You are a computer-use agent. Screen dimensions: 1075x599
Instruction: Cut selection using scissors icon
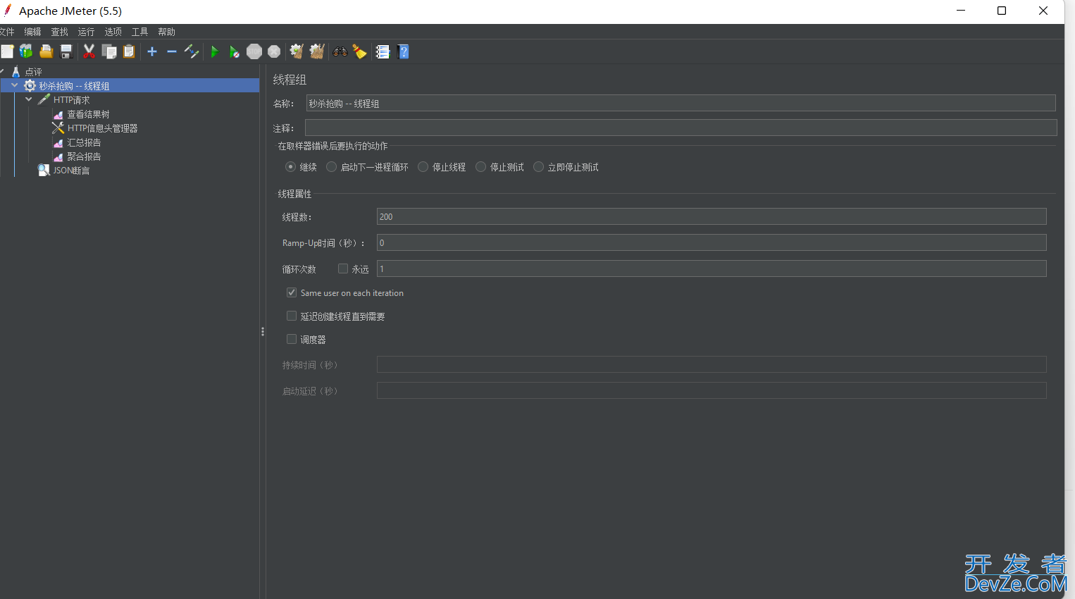click(x=89, y=51)
